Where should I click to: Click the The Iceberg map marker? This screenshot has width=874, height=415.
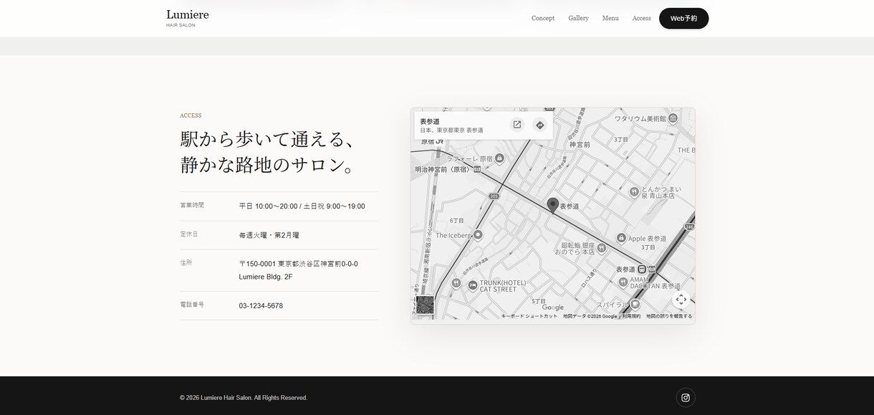pyautogui.click(x=478, y=234)
